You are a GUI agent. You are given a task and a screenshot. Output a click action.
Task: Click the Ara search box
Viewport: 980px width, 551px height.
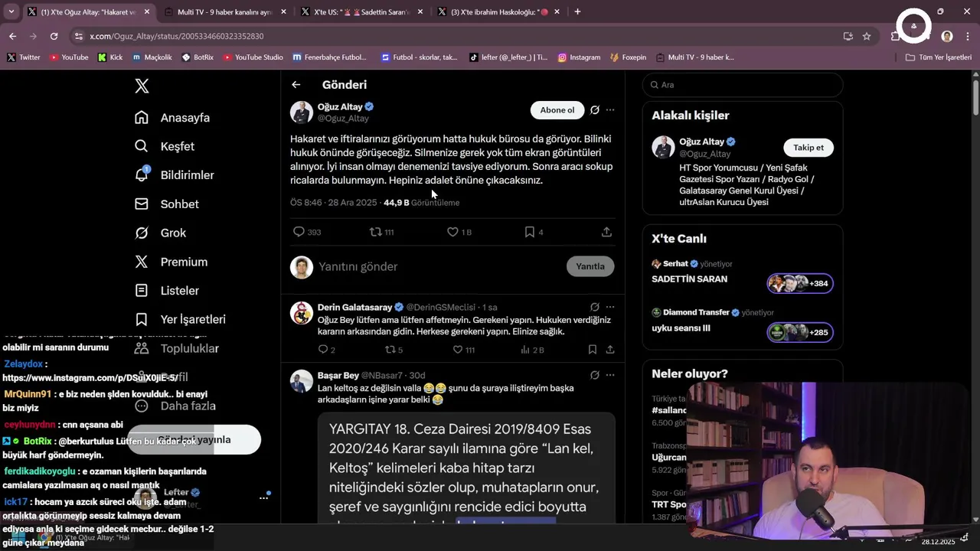pos(743,85)
